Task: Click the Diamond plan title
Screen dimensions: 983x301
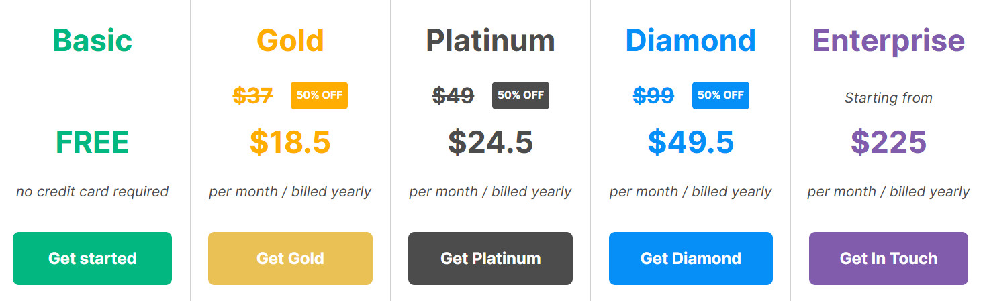Action: click(690, 40)
